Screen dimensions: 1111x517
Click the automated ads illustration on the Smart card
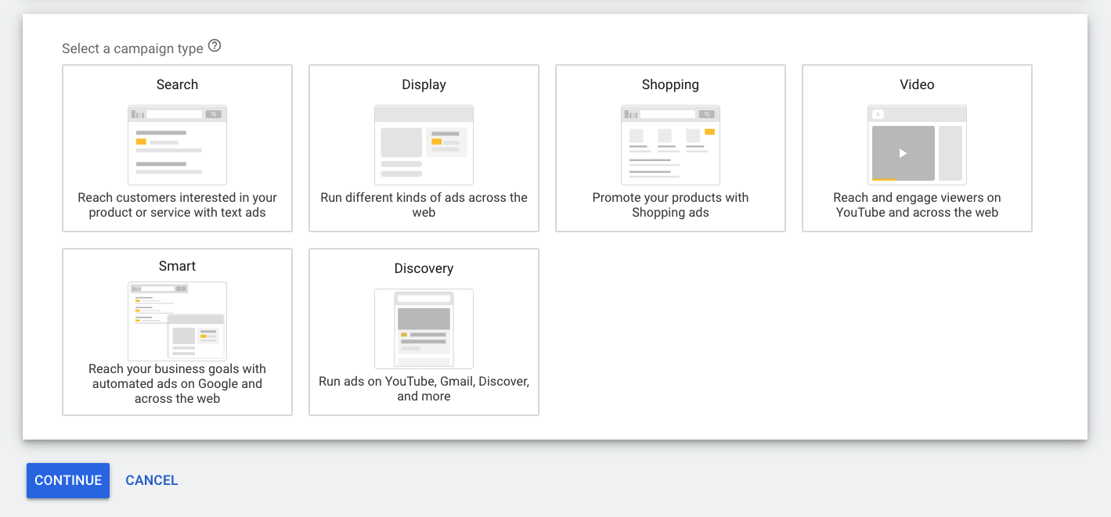coord(177,321)
